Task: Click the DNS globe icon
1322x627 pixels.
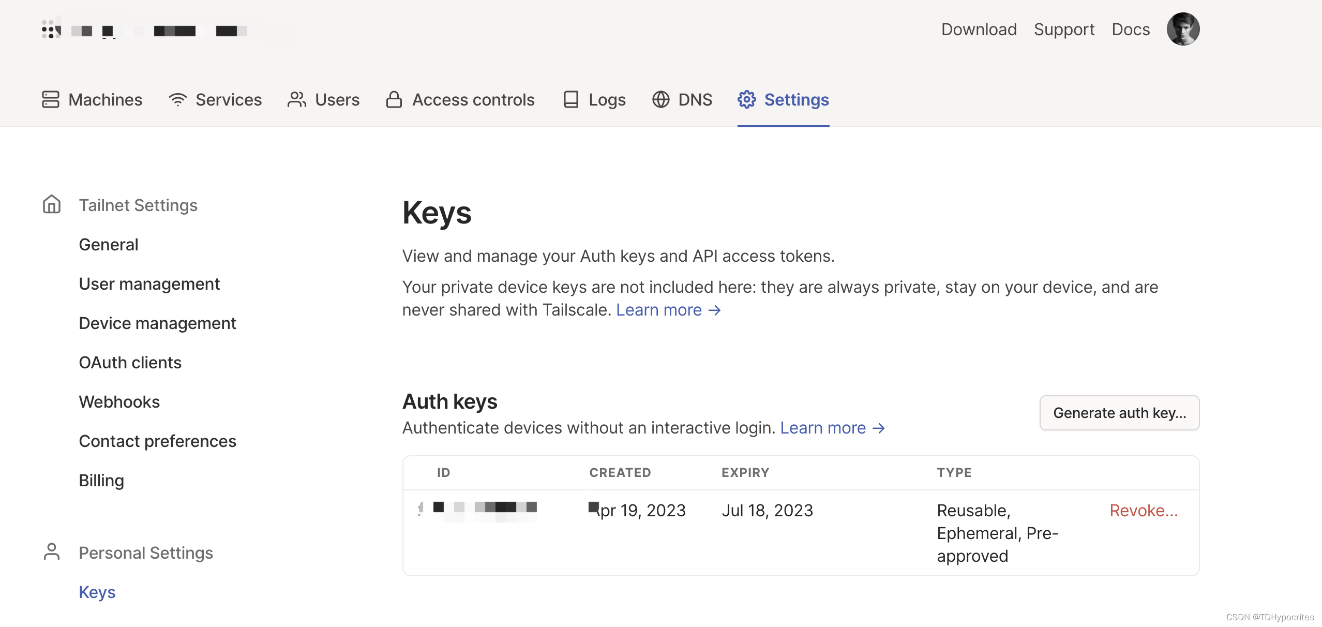Action: (x=660, y=99)
